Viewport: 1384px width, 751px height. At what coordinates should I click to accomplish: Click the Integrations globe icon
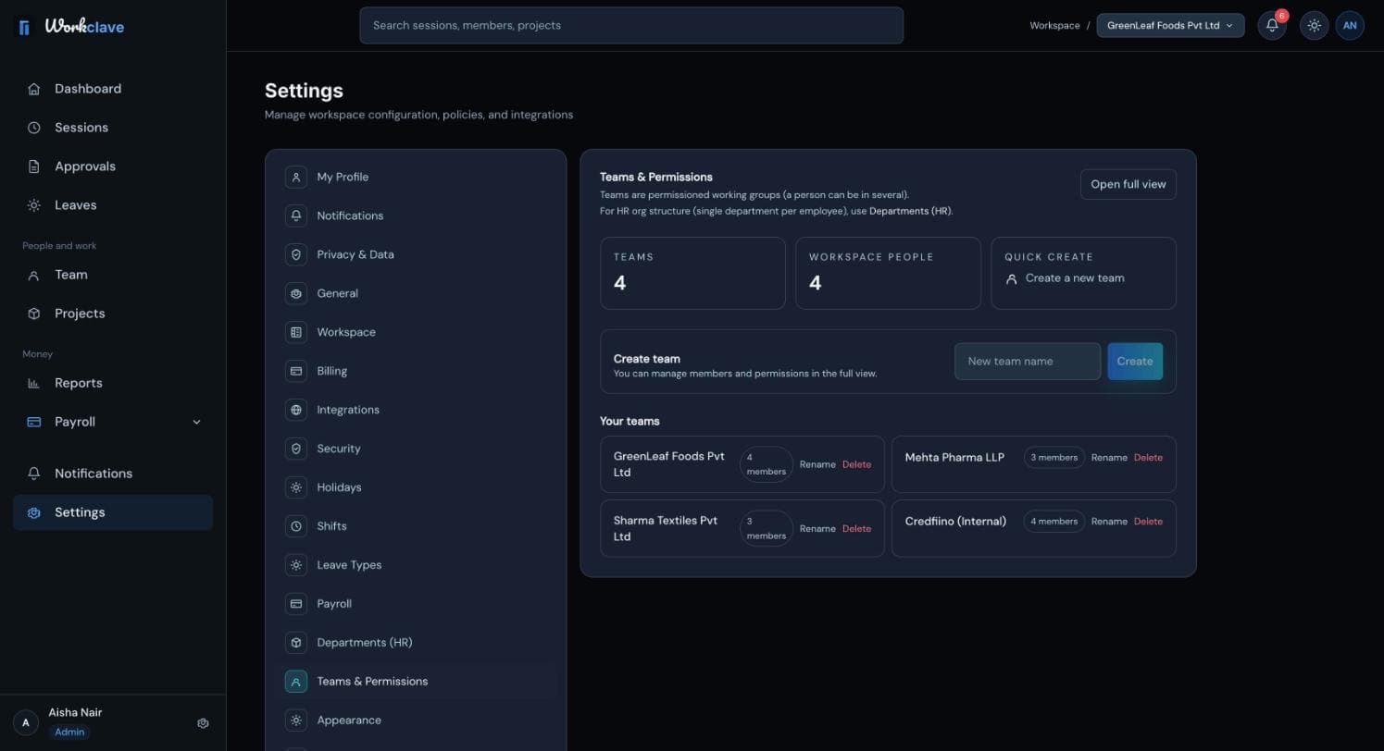(x=296, y=410)
